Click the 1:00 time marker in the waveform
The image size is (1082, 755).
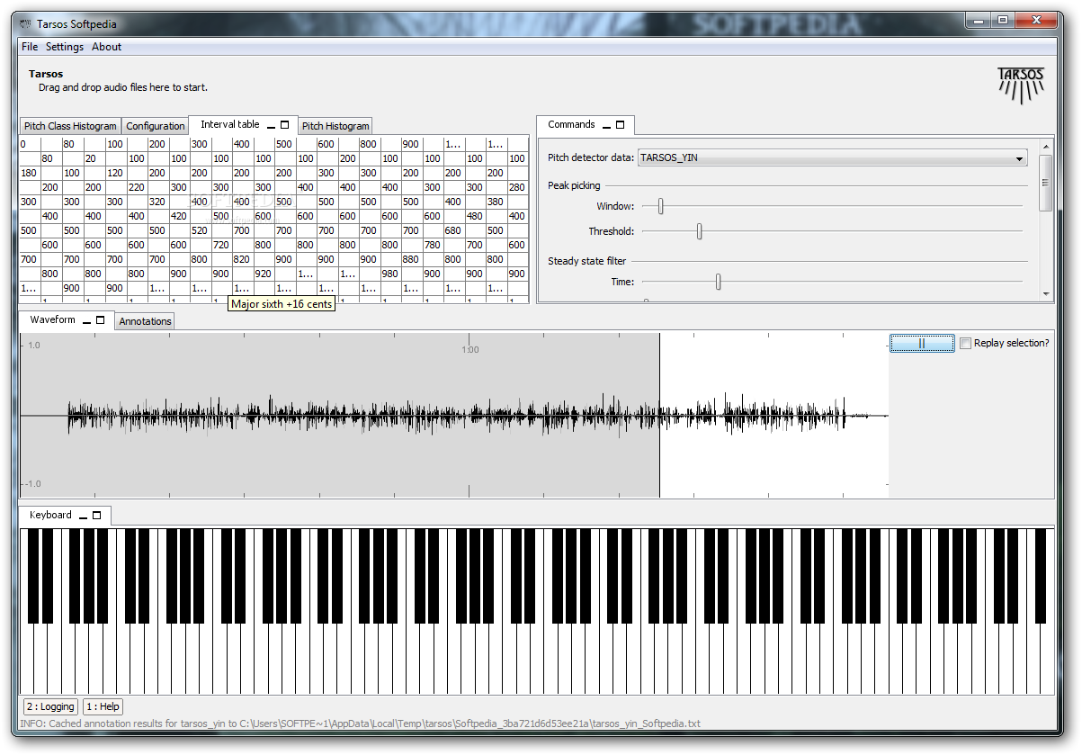click(x=469, y=350)
